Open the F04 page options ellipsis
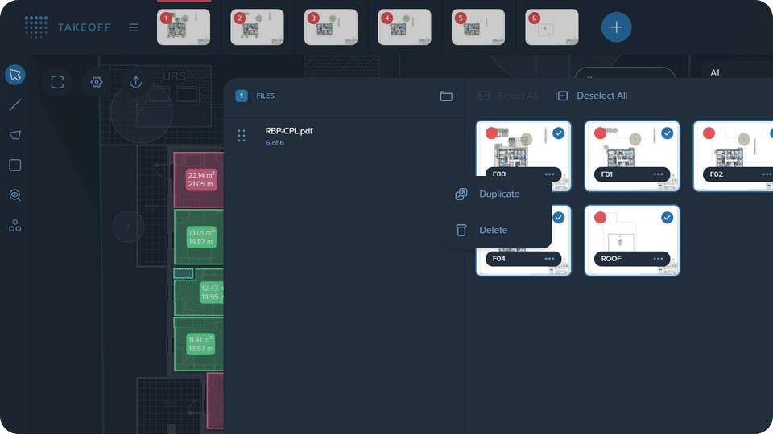Image resolution: width=773 pixels, height=434 pixels. point(550,259)
